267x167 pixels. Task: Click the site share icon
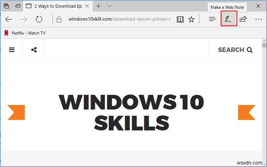click(x=34, y=50)
